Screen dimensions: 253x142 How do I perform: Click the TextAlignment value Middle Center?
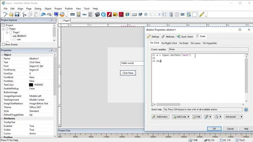pos(37,100)
